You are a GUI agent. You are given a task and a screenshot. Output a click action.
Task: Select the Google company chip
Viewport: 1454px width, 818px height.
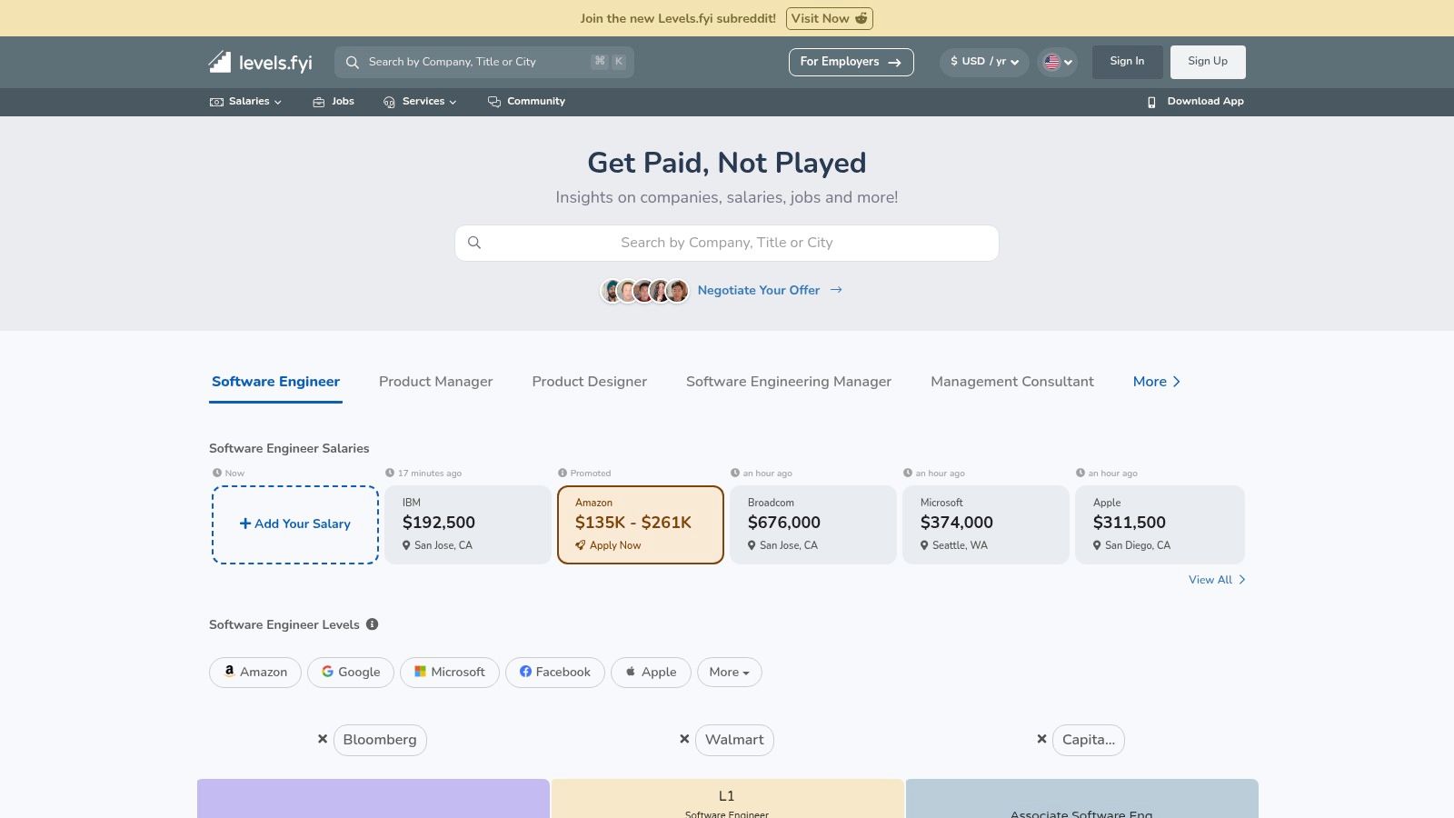[x=351, y=673]
